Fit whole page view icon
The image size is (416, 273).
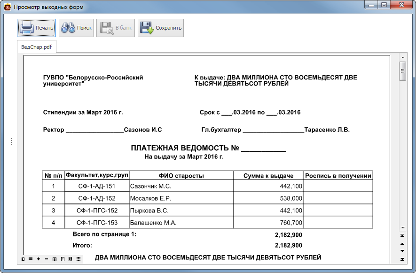coord(63,259)
